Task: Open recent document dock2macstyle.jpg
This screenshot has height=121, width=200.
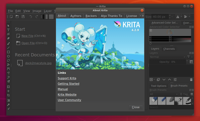Action: 38,63
